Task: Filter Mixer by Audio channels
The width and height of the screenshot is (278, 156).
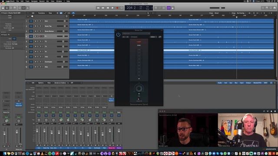Action: pyautogui.click(x=220, y=83)
